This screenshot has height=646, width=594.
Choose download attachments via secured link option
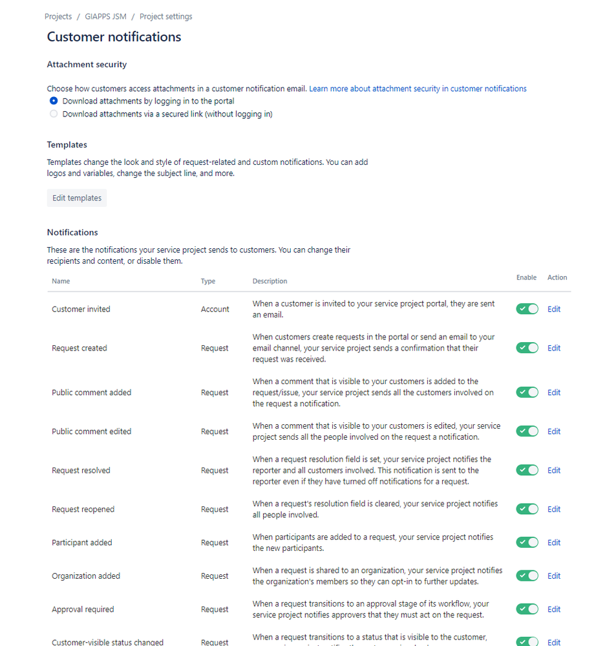tap(54, 114)
